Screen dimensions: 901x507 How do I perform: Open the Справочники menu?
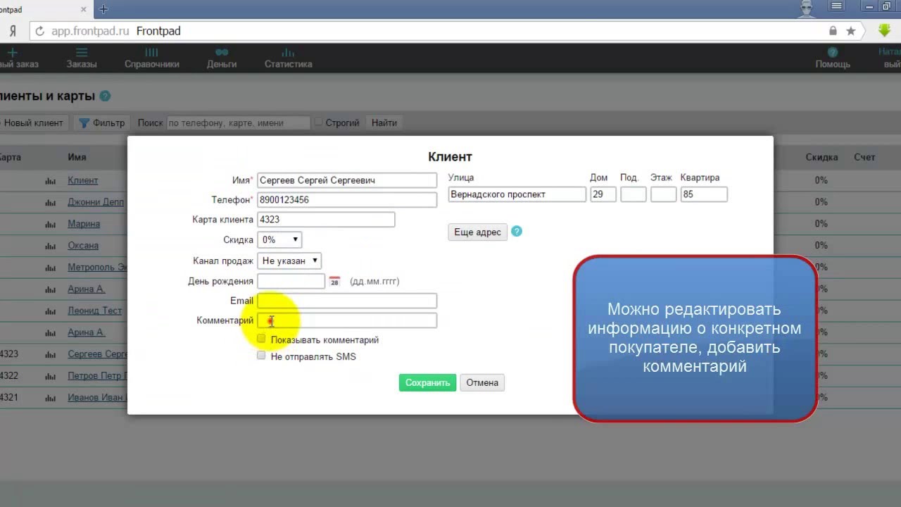[x=152, y=58]
